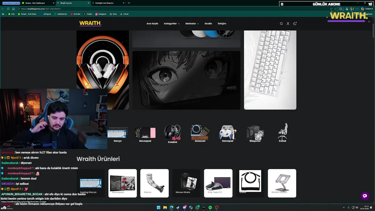Open the purple live chat bubble

click(365, 196)
